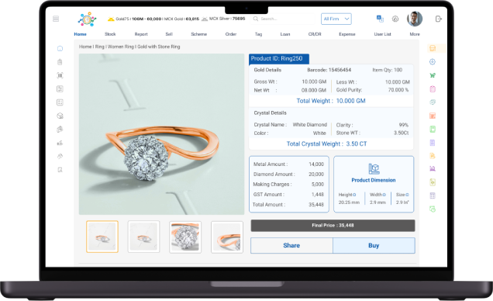Click the Product Dimension box icon

tap(374, 169)
